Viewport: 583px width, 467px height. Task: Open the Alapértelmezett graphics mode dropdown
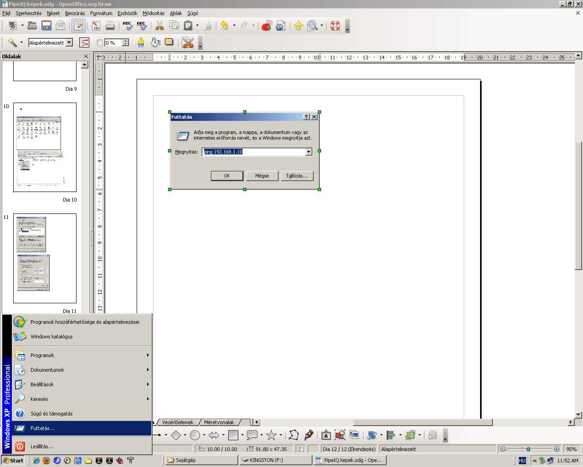point(70,42)
